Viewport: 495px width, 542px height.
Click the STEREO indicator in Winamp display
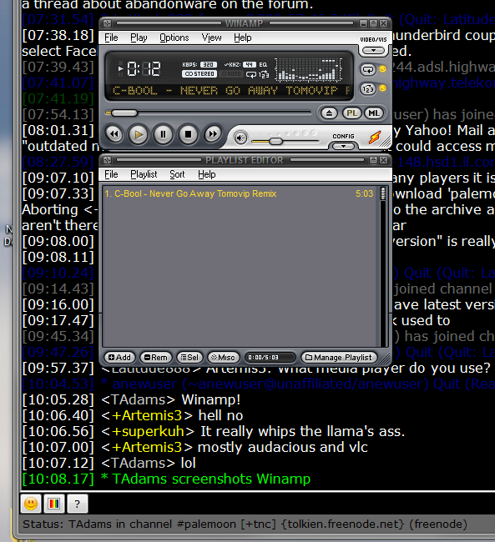point(200,74)
